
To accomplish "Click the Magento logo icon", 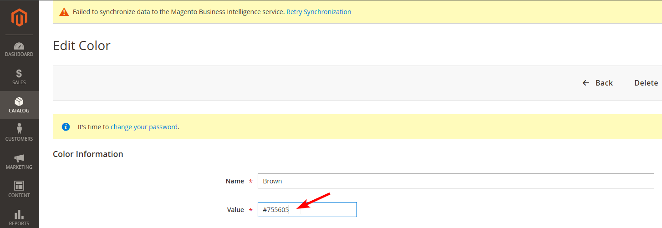I will [20, 17].
